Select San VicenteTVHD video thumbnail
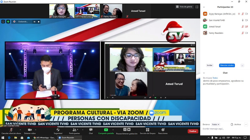 click(x=87, y=11)
